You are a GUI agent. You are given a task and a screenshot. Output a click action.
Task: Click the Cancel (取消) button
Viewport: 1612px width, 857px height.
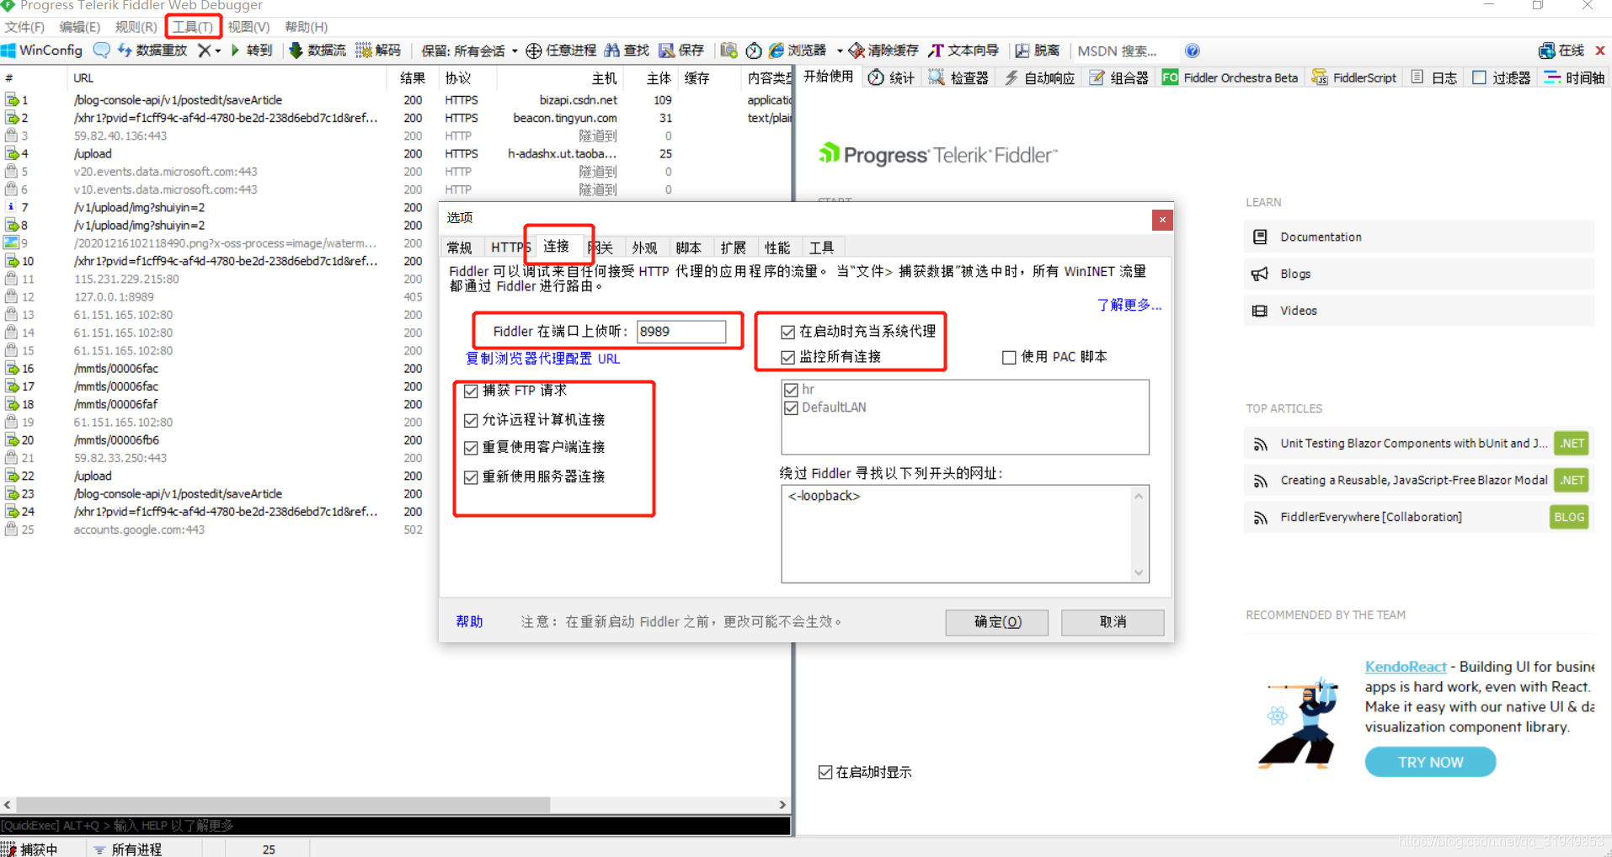[x=1113, y=621]
